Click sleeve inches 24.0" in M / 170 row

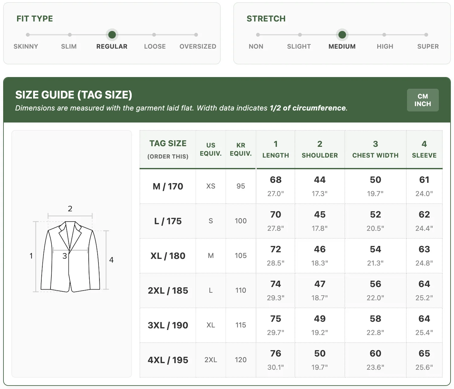pyautogui.click(x=424, y=194)
